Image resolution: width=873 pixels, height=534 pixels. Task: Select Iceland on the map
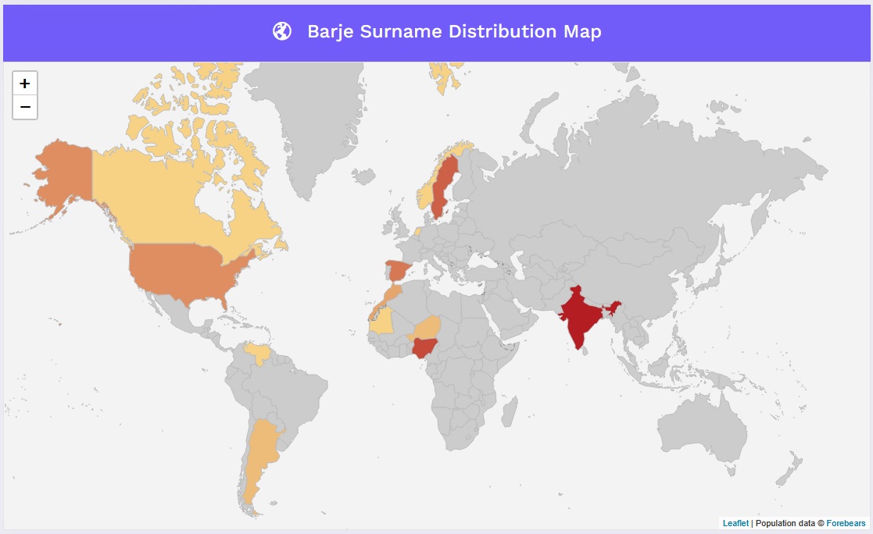point(363,176)
